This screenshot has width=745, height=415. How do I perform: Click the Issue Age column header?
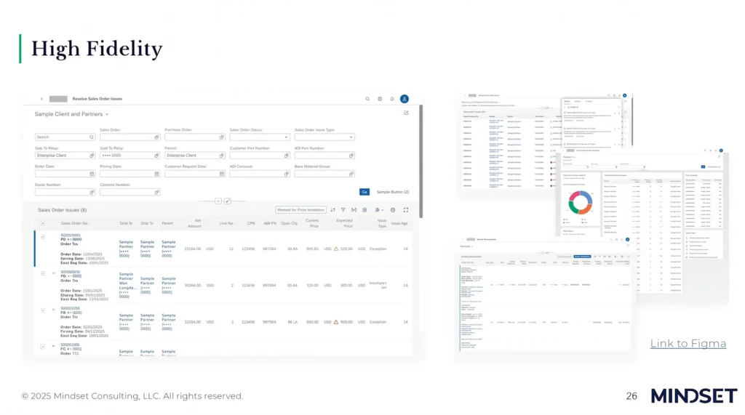(x=399, y=223)
